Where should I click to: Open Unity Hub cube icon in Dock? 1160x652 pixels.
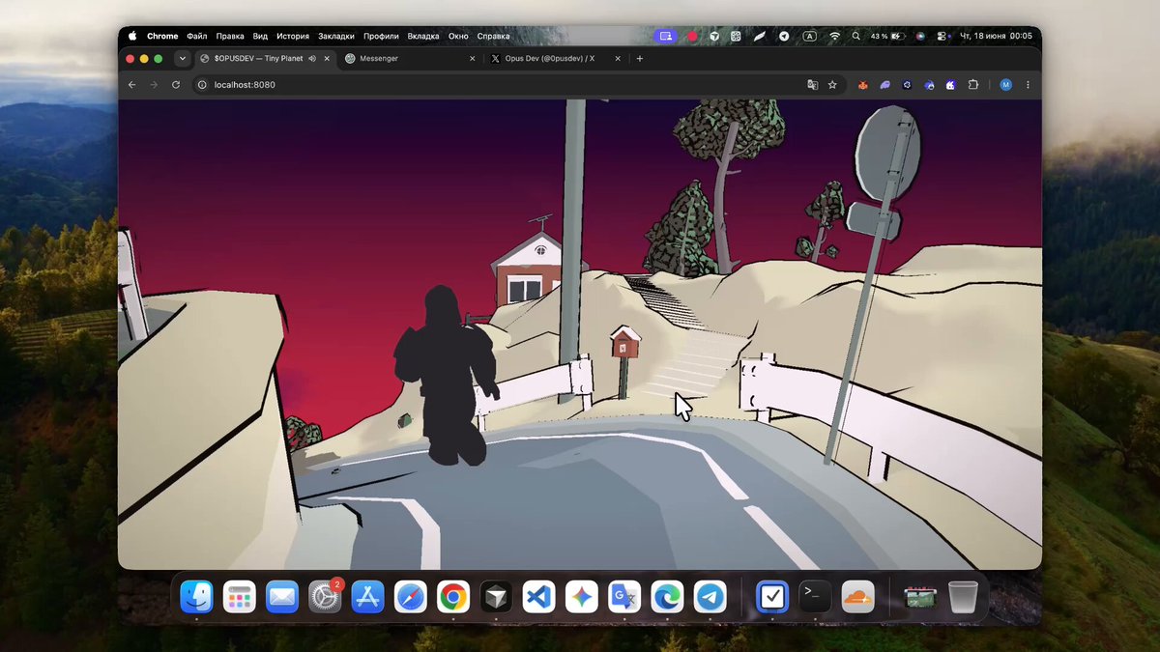tap(496, 597)
